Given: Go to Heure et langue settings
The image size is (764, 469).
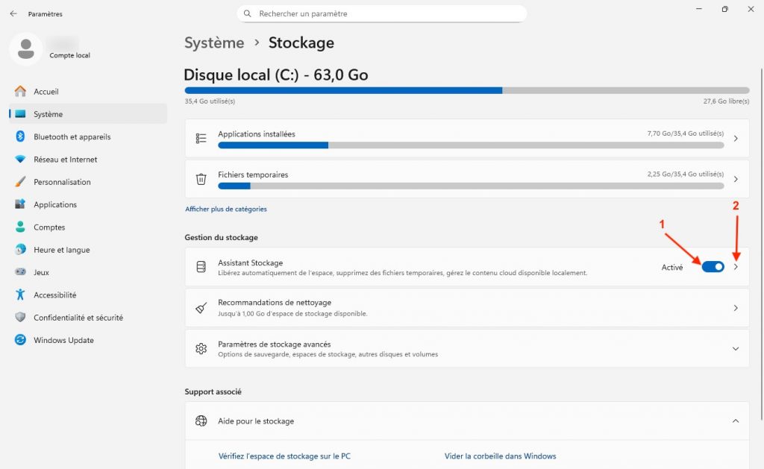Looking at the screenshot, I should (x=61, y=250).
